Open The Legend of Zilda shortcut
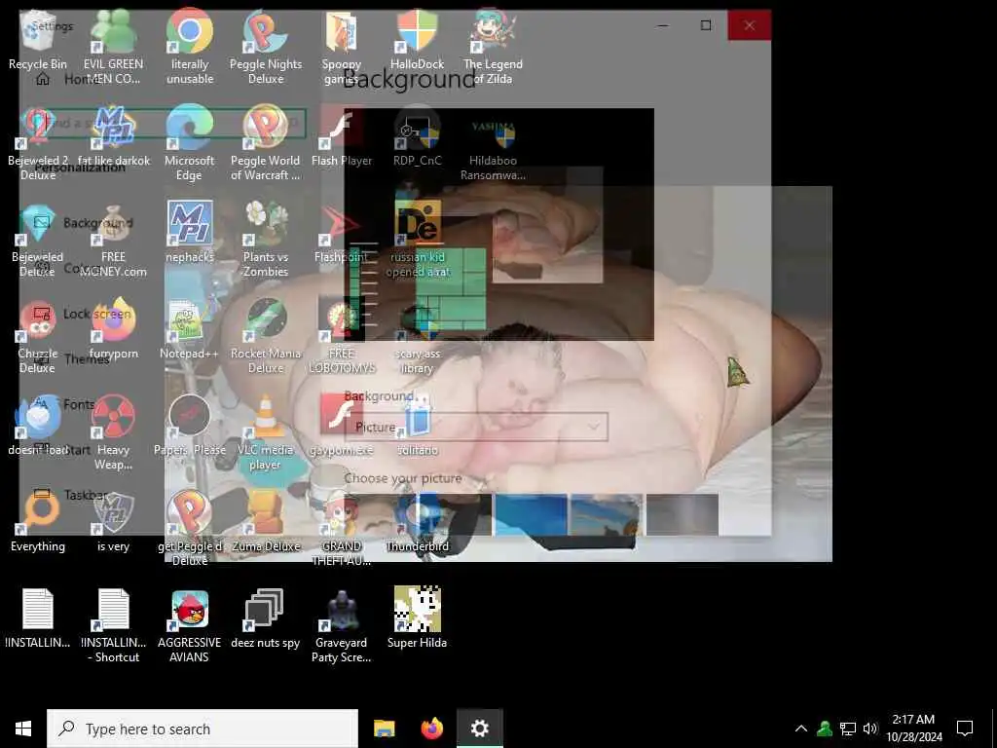This screenshot has width=997, height=748. (493, 47)
